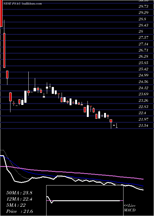
Task: Select the 25.85 price axis label
Action: [x=144, y=63]
